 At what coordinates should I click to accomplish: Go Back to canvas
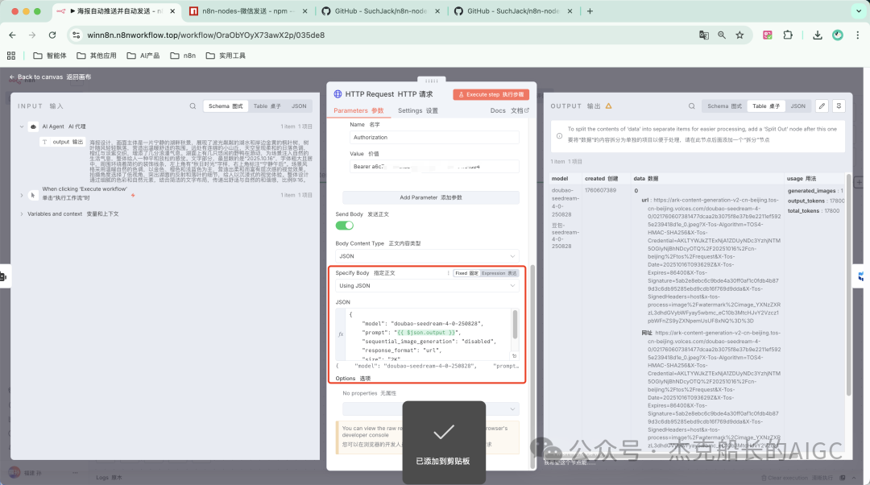pos(50,77)
